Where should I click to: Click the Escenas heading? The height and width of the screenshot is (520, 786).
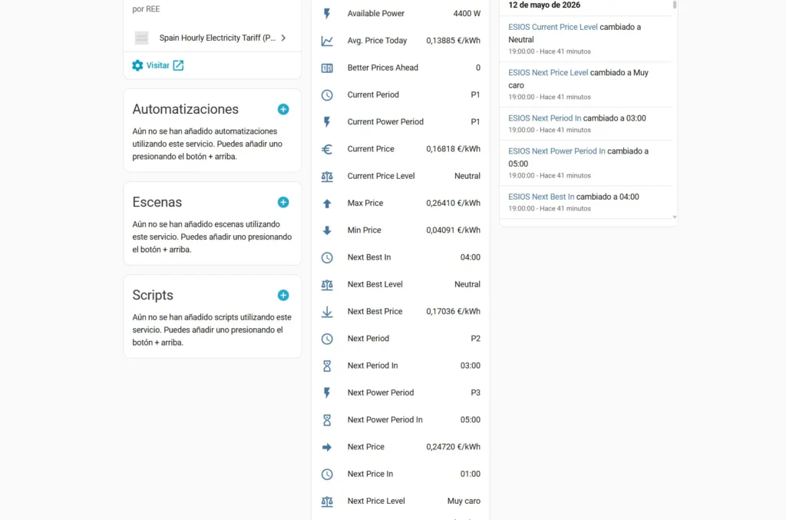tap(157, 202)
